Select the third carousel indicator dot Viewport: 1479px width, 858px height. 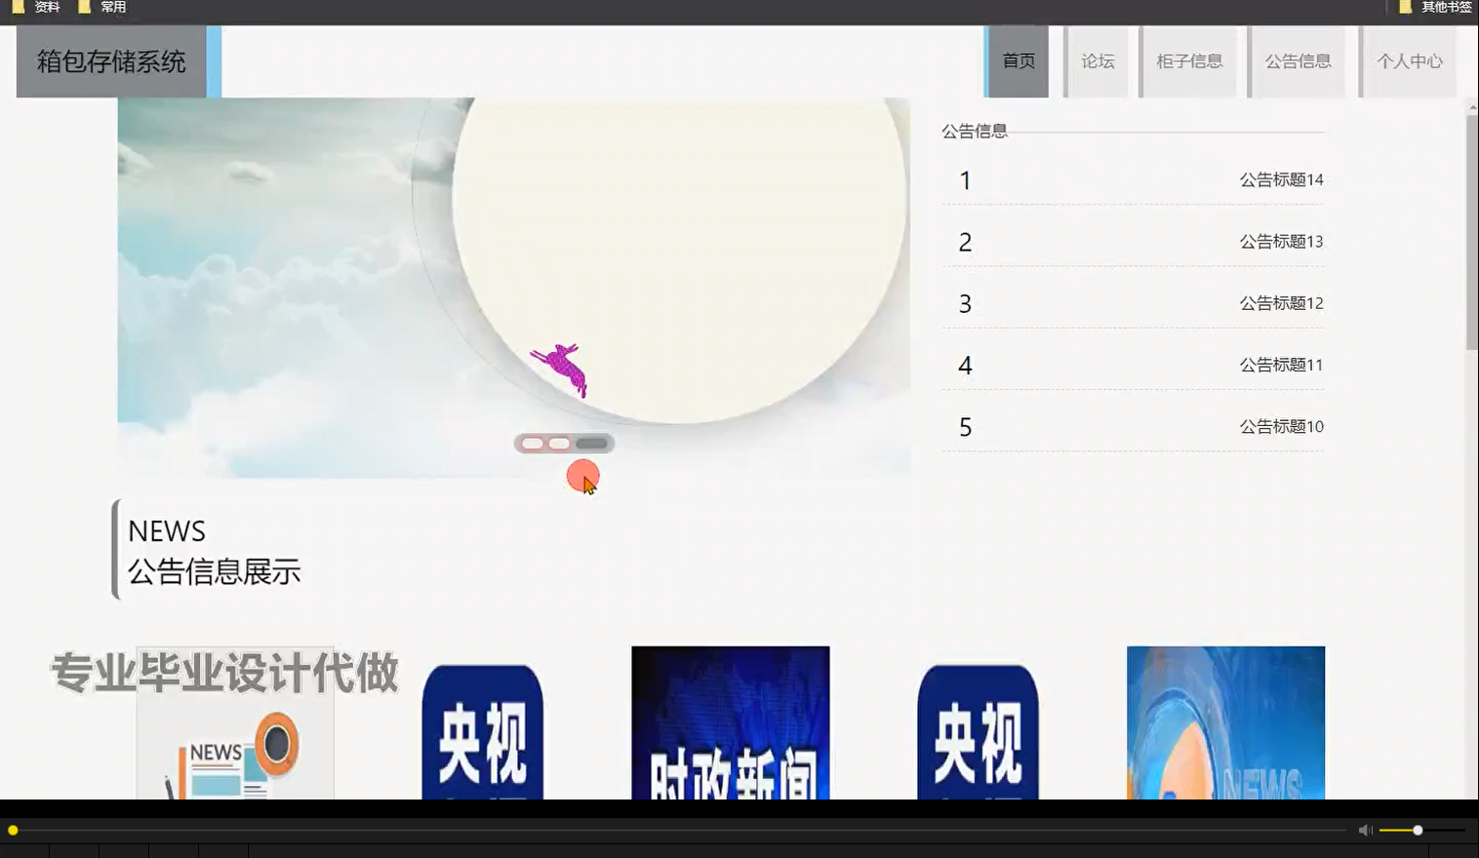pyautogui.click(x=590, y=443)
